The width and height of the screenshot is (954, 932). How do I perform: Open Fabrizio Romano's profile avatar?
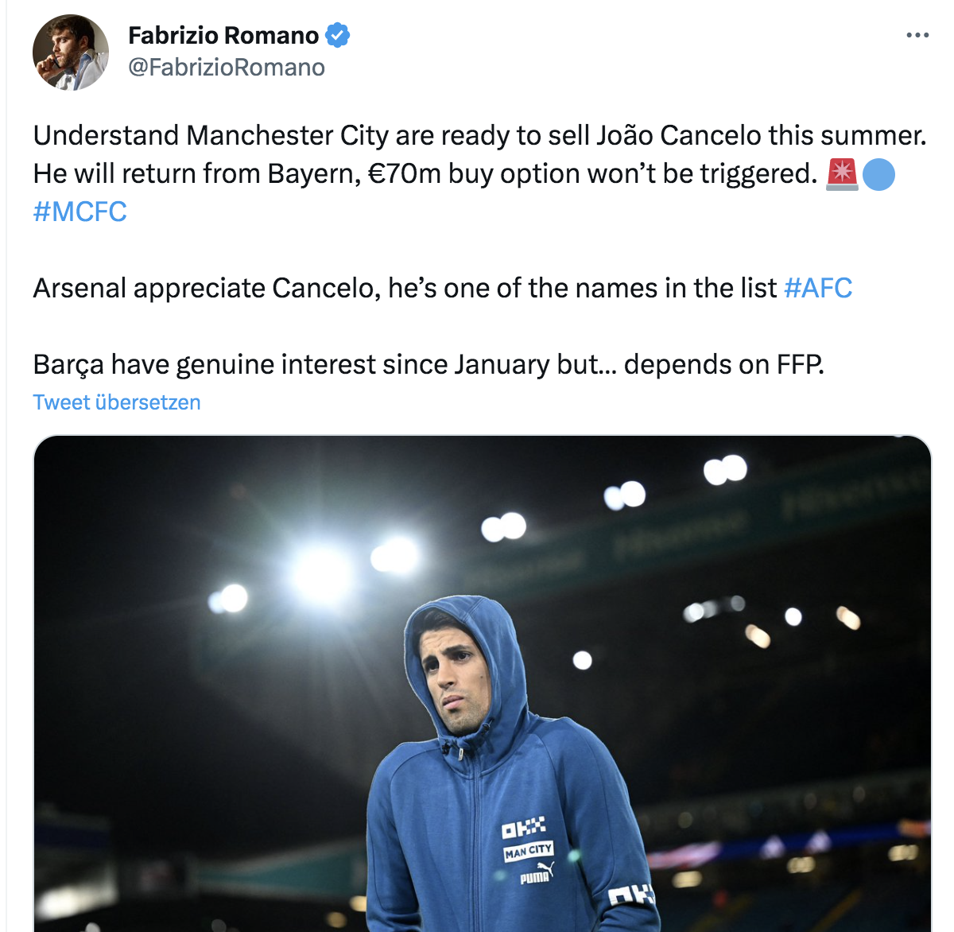(x=70, y=52)
